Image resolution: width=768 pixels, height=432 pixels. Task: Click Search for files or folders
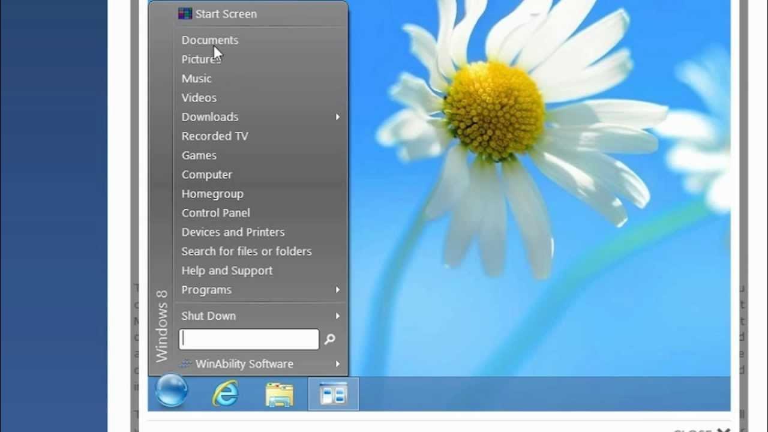click(x=247, y=251)
